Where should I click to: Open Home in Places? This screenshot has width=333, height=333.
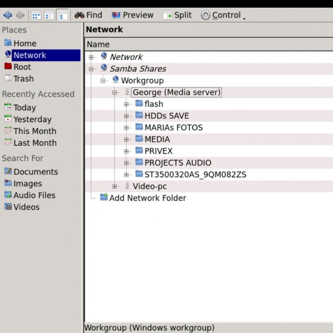25,44
